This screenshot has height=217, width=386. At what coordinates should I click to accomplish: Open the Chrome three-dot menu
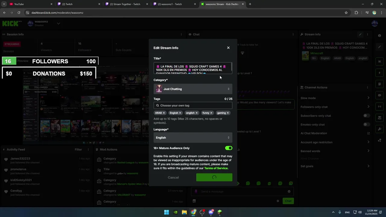click(x=381, y=13)
